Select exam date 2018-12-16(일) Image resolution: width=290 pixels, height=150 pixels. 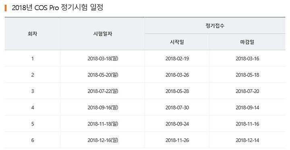coord(103,140)
